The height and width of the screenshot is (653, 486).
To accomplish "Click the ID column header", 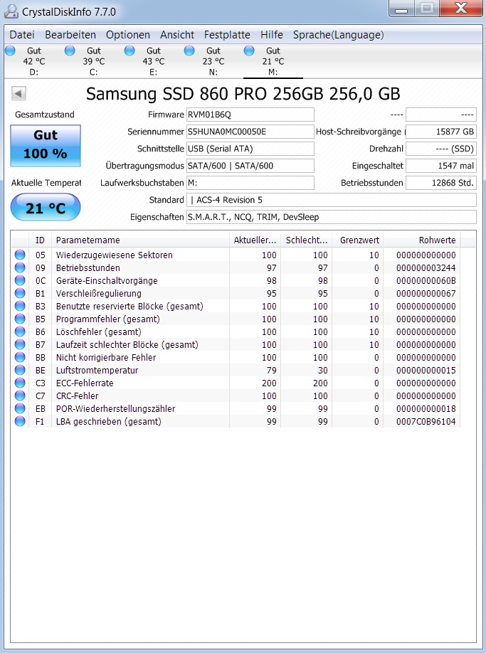I will click(40, 240).
